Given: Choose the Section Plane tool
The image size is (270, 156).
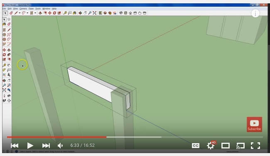Looking at the screenshot, I should [9, 101].
